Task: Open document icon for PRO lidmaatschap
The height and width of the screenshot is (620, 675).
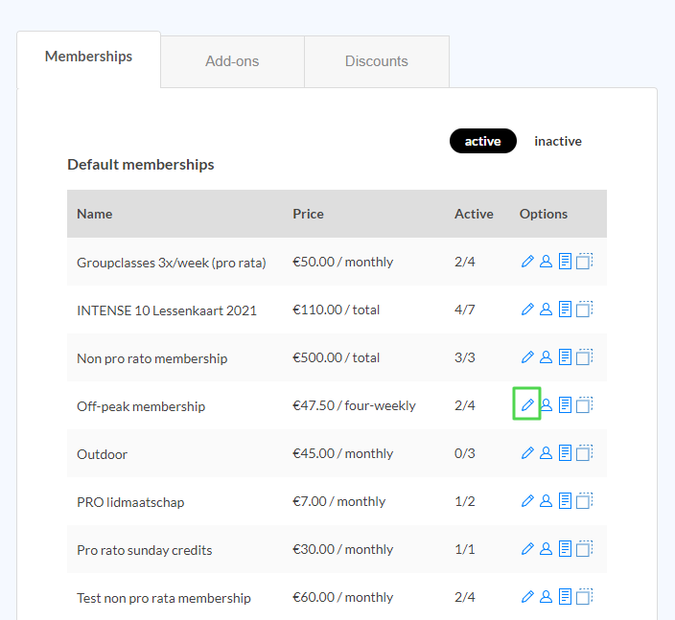Action: pyautogui.click(x=565, y=501)
